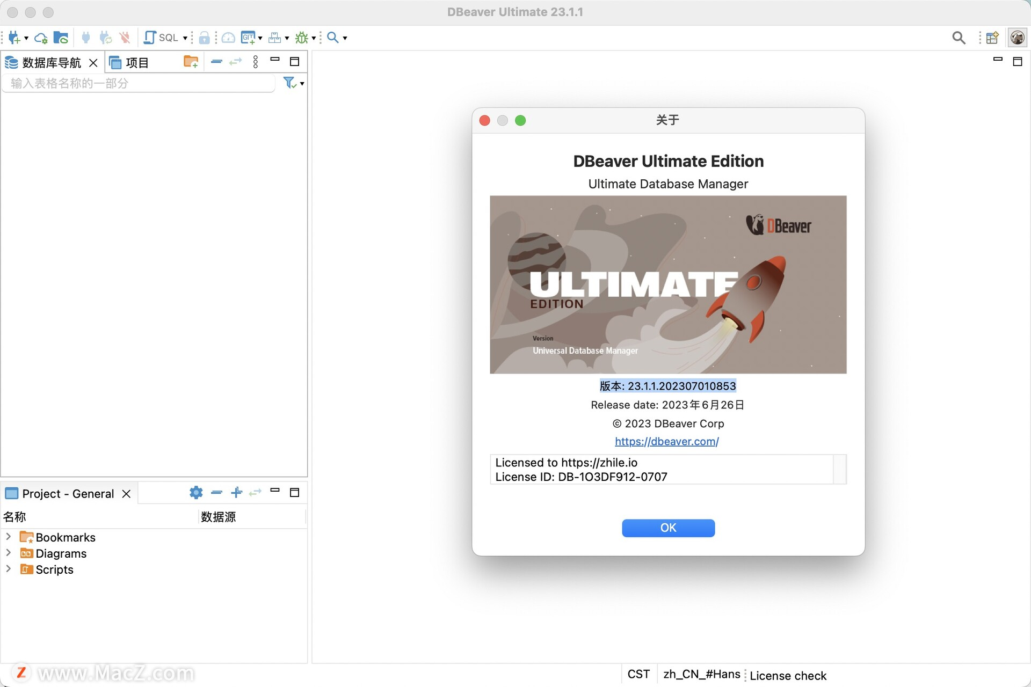Expand the tools boxes dropdown arrow
1031x687 pixels.
(287, 38)
